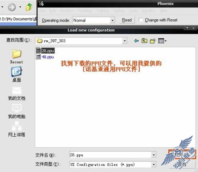The image size is (198, 172).
Task: Enable the Change with Reset checkbox
Action: (141, 20)
